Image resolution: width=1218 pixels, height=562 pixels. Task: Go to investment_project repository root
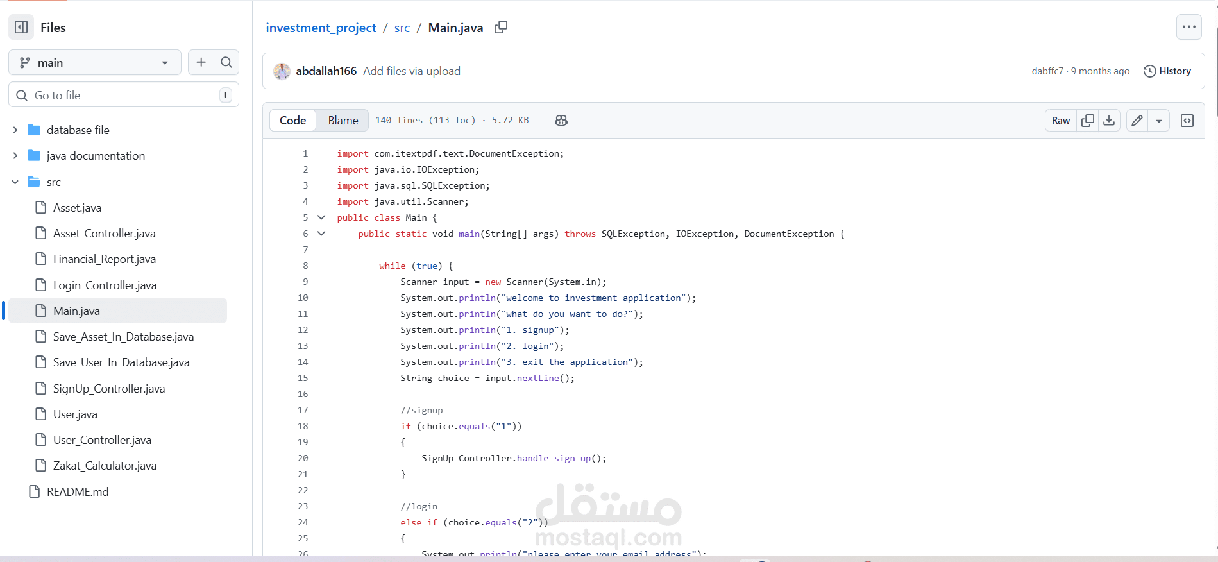[x=321, y=28]
